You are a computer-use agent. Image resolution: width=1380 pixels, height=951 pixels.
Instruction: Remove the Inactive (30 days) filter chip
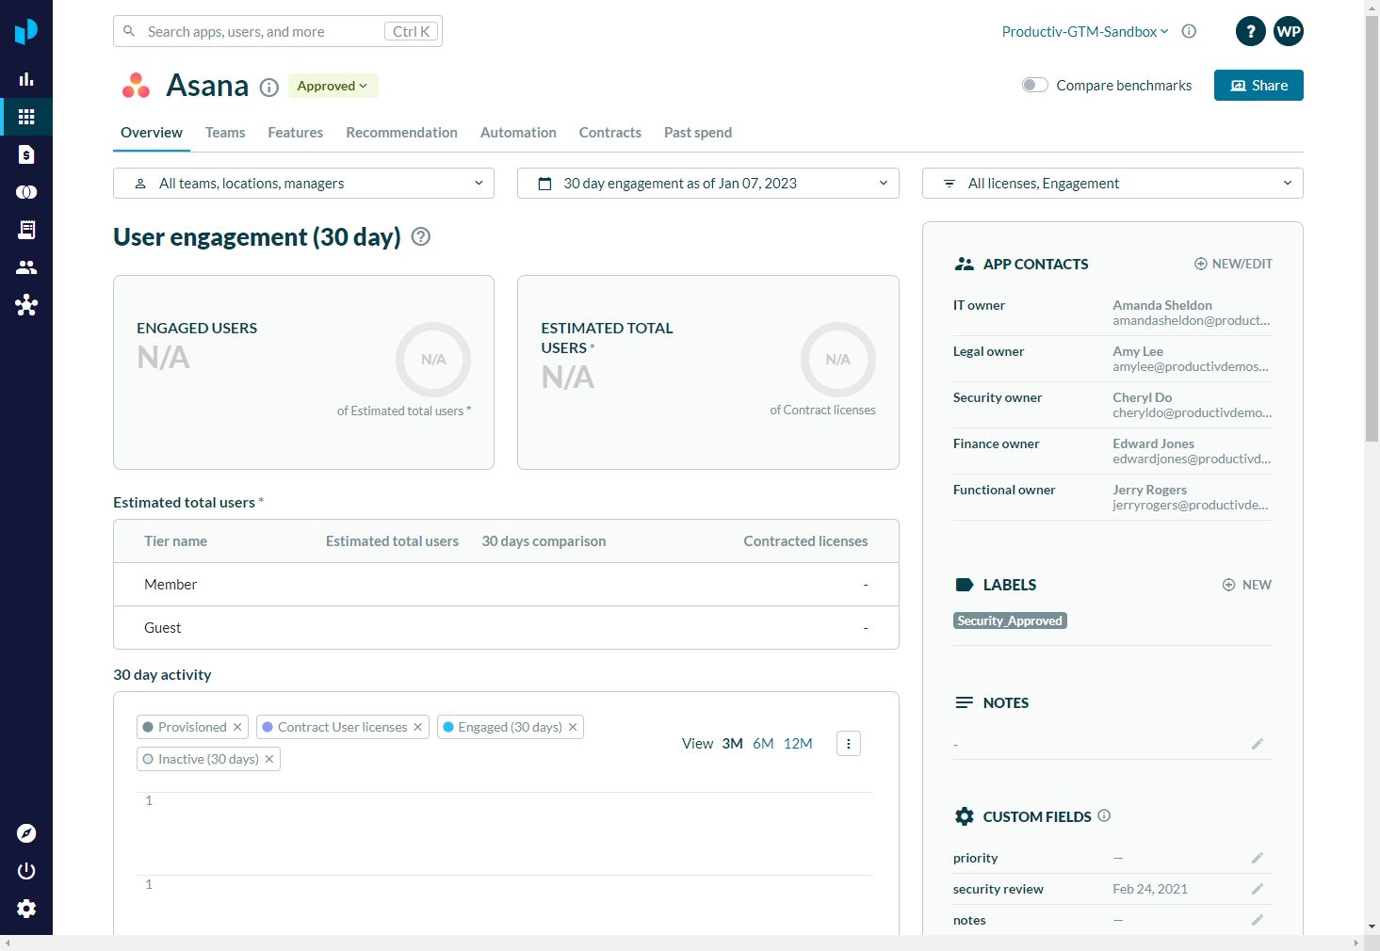[x=269, y=759]
